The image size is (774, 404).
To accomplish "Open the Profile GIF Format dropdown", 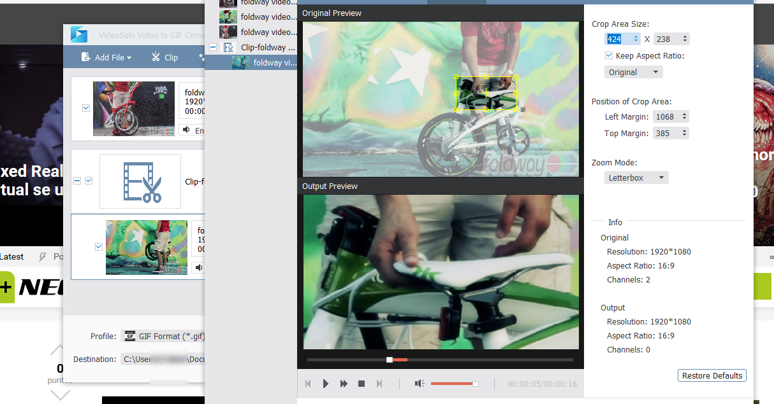I will tap(163, 336).
